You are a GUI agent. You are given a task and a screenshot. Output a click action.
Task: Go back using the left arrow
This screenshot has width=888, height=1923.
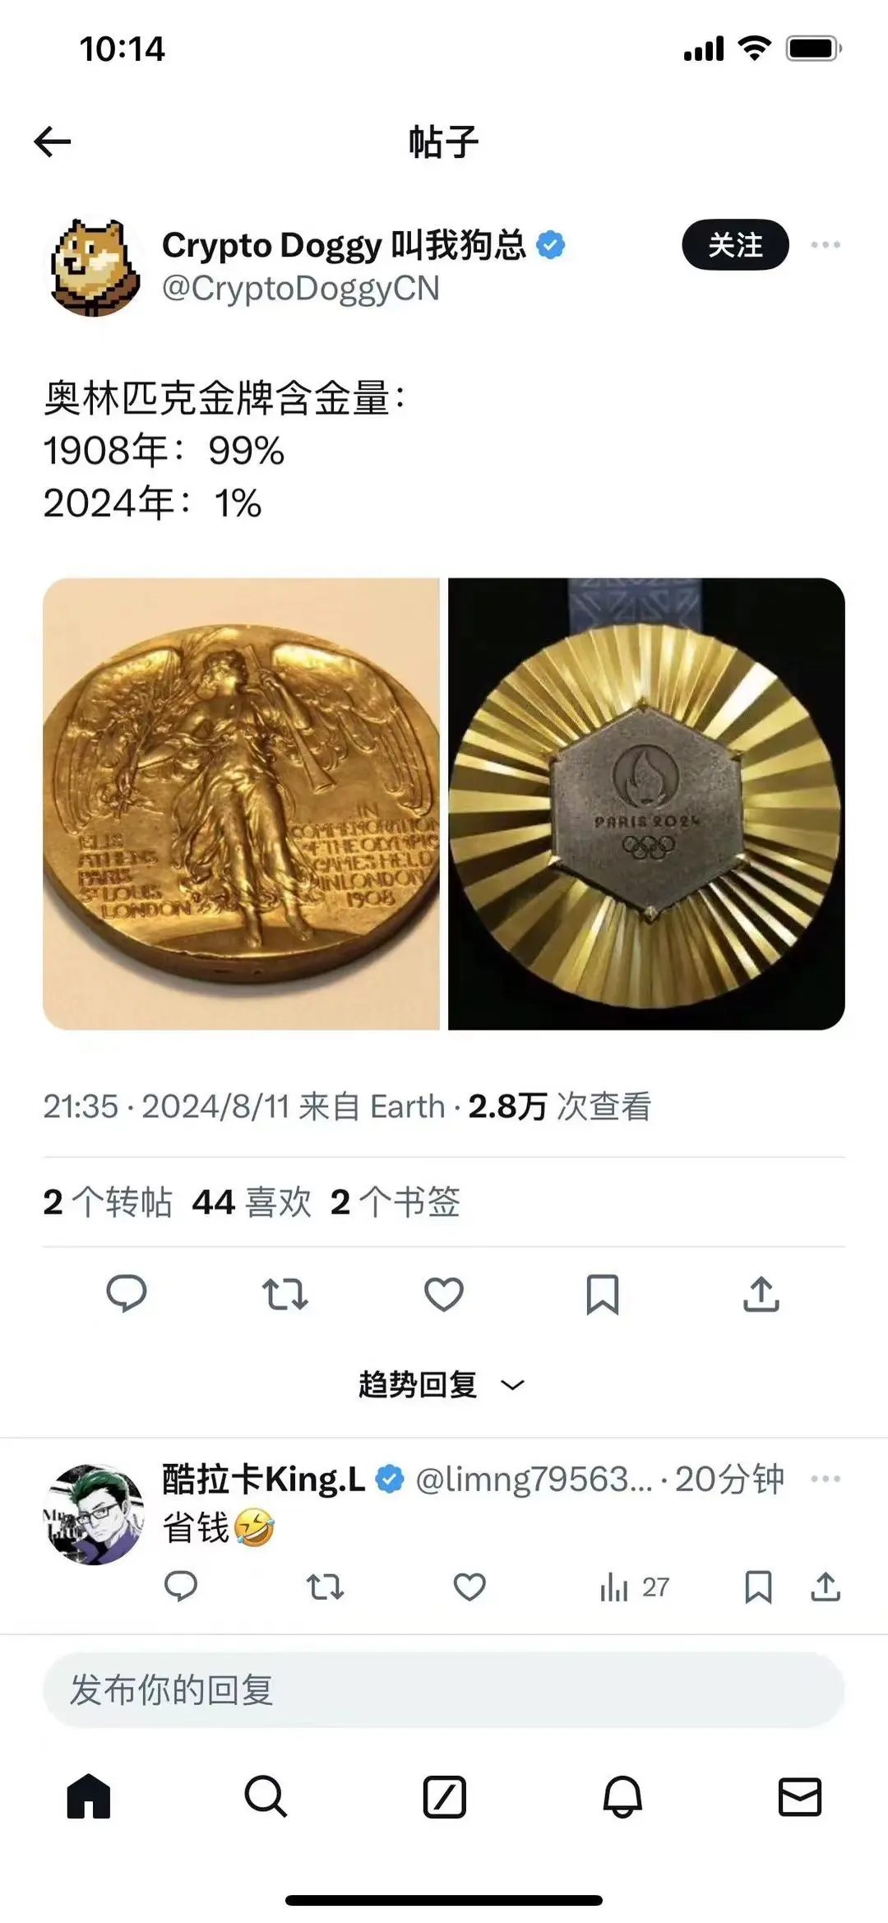point(53,141)
